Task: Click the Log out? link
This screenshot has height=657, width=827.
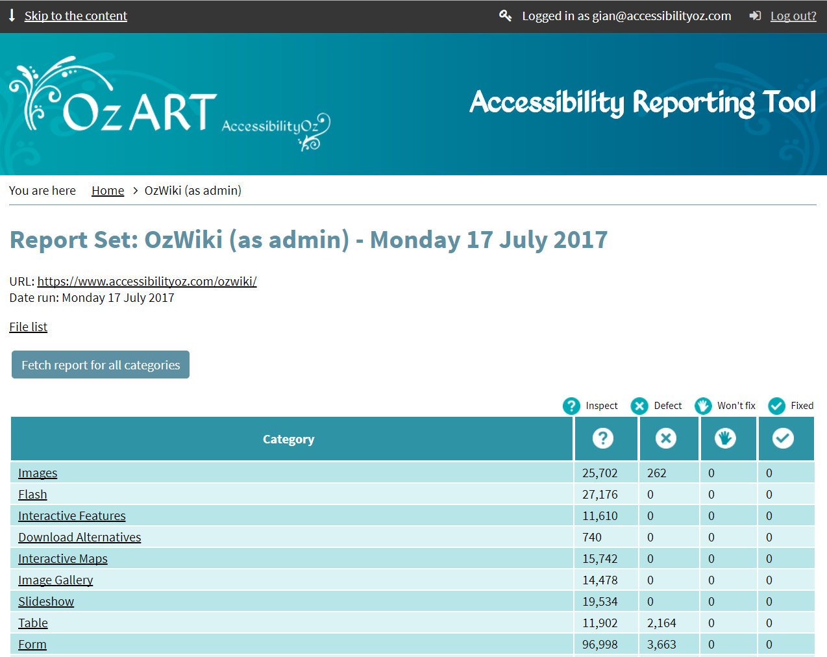Action: (x=793, y=16)
